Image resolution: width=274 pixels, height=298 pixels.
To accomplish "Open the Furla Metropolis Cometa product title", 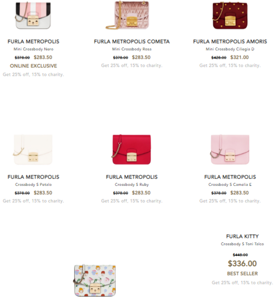I will [x=132, y=41].
